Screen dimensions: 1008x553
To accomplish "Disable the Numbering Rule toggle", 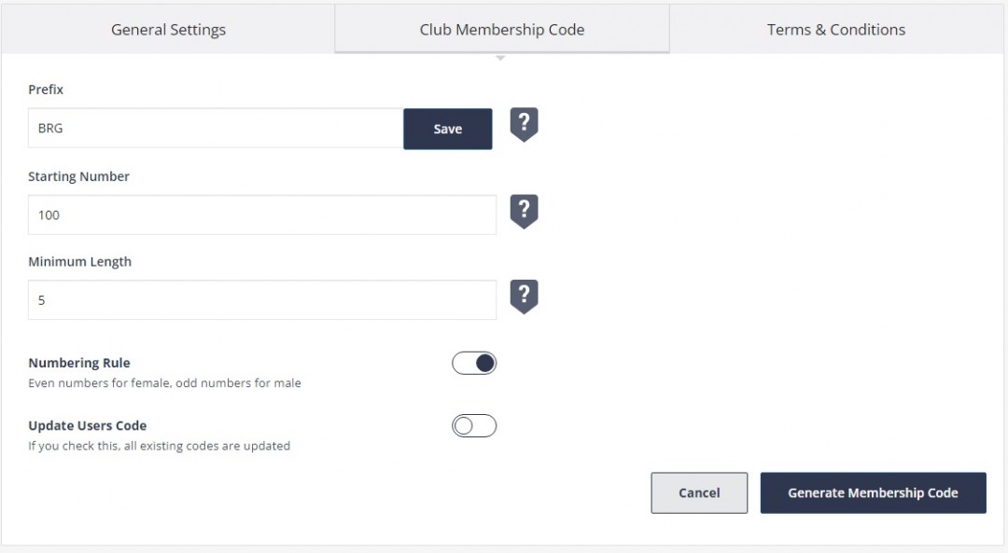I will [474, 364].
